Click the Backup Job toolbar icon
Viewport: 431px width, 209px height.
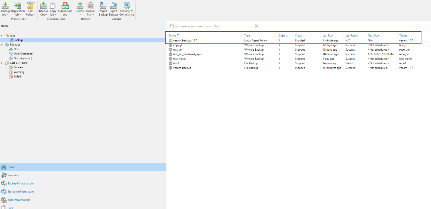point(5,5)
